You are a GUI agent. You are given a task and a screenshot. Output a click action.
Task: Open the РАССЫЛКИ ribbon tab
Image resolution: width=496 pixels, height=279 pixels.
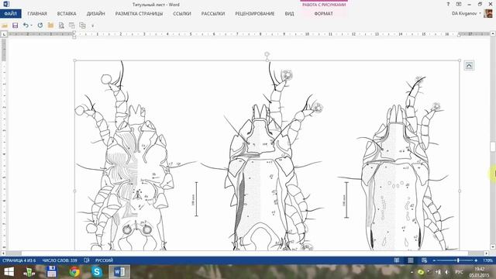[x=213, y=14]
